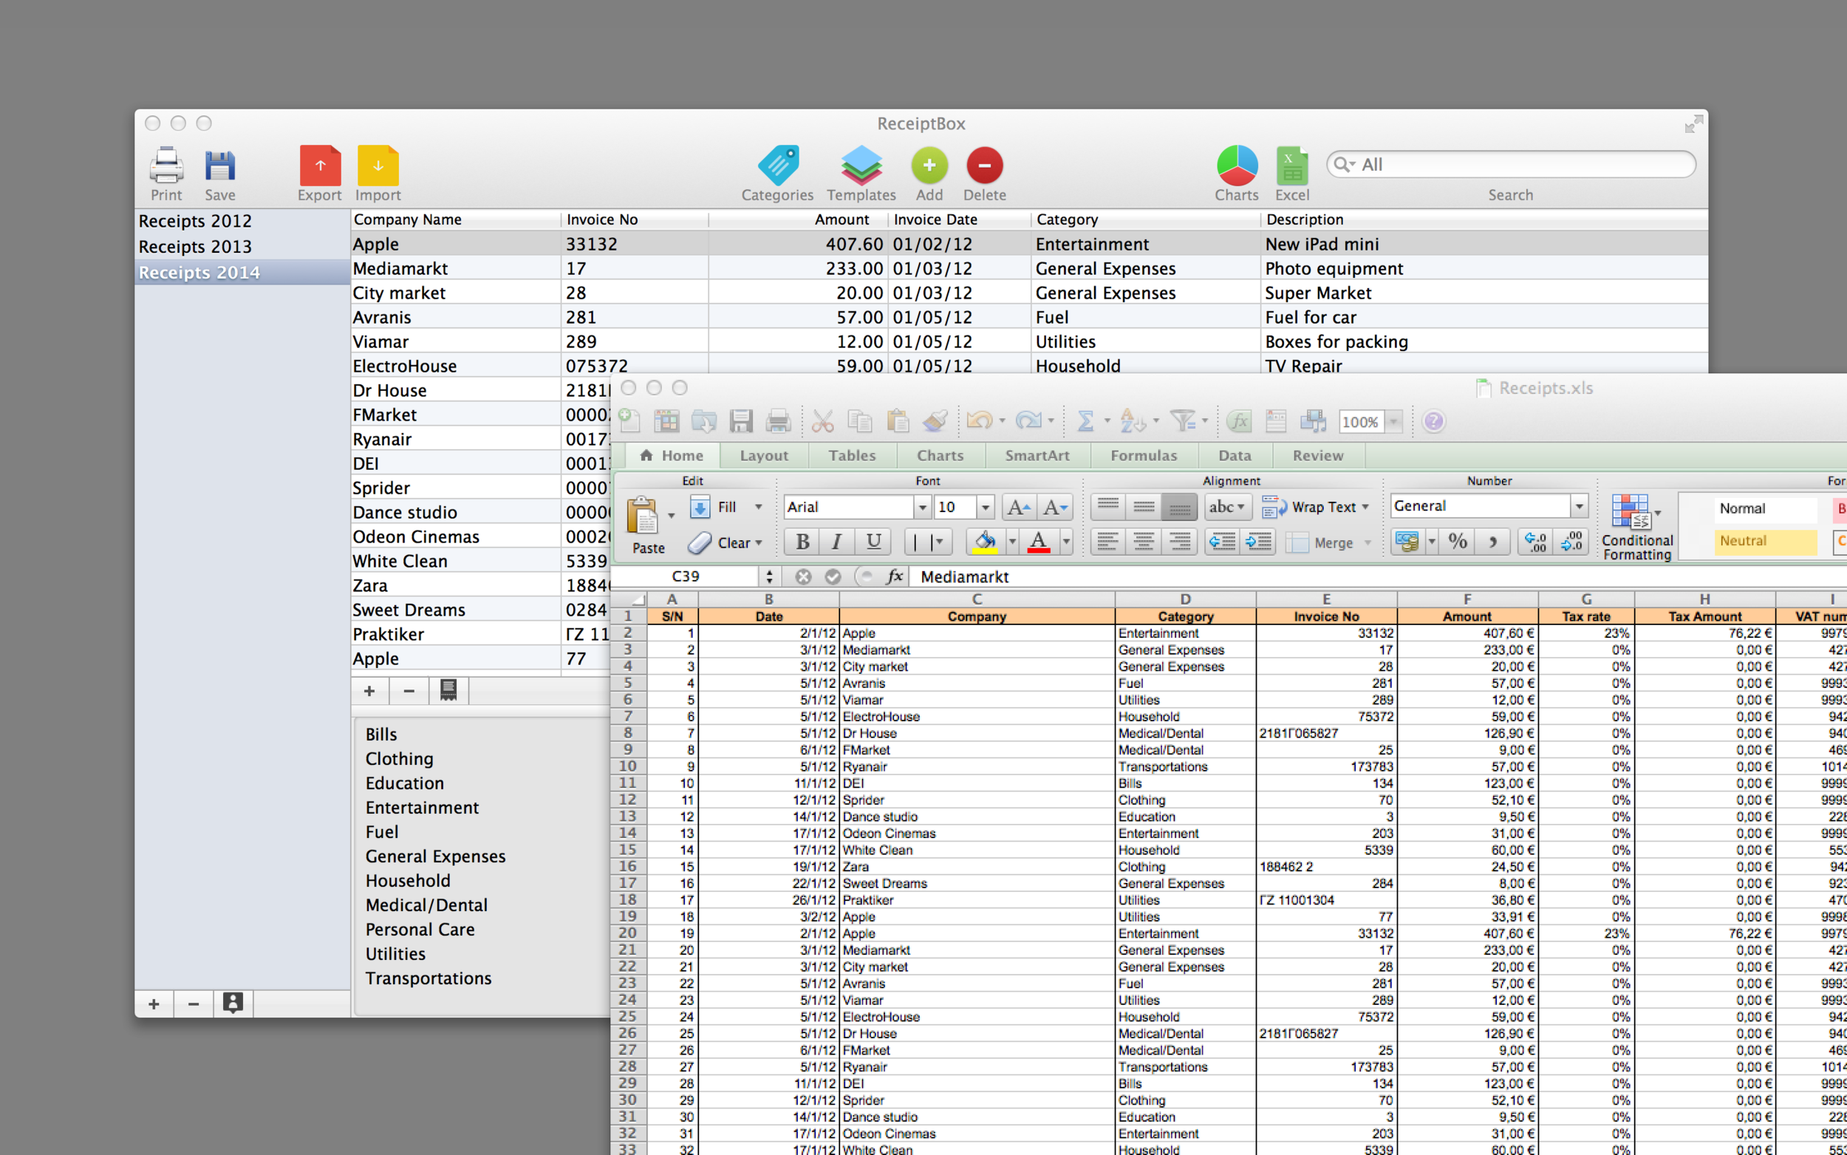Click the Print icon in ReceiptBox

166,165
